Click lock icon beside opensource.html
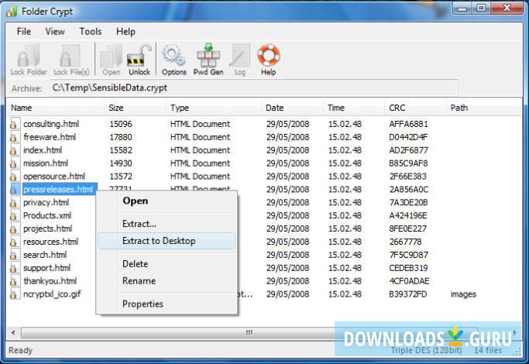 point(14,177)
